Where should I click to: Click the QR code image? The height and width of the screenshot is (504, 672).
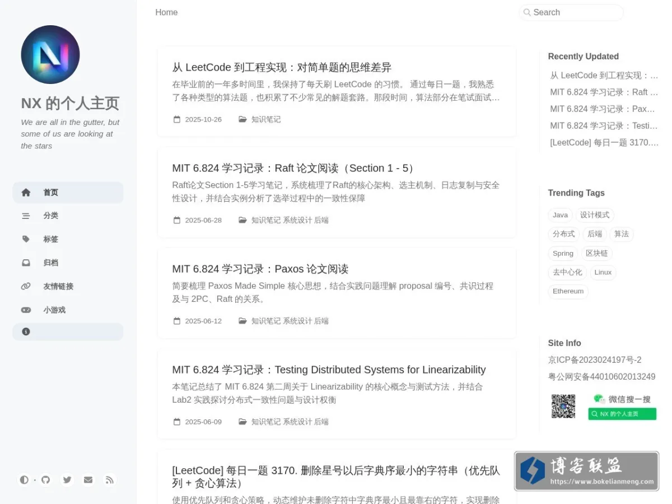(563, 407)
